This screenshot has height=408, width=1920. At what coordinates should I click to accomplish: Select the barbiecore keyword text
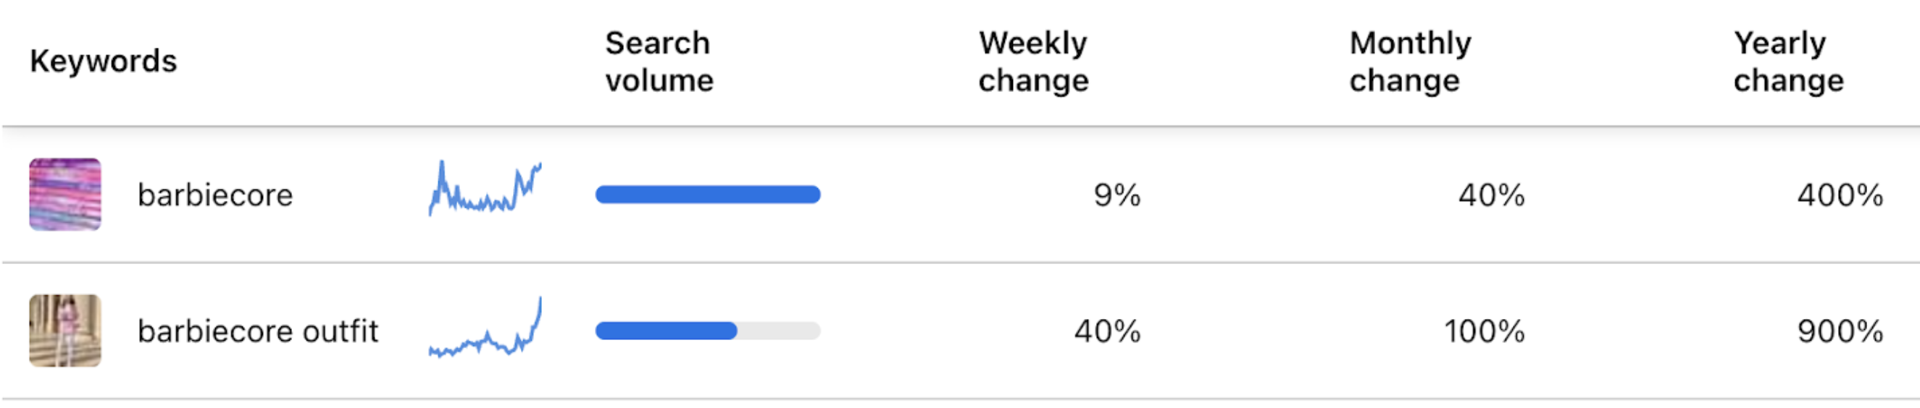click(x=215, y=195)
